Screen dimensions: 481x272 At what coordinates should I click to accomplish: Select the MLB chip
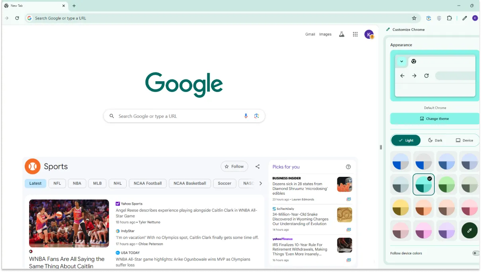(x=98, y=183)
